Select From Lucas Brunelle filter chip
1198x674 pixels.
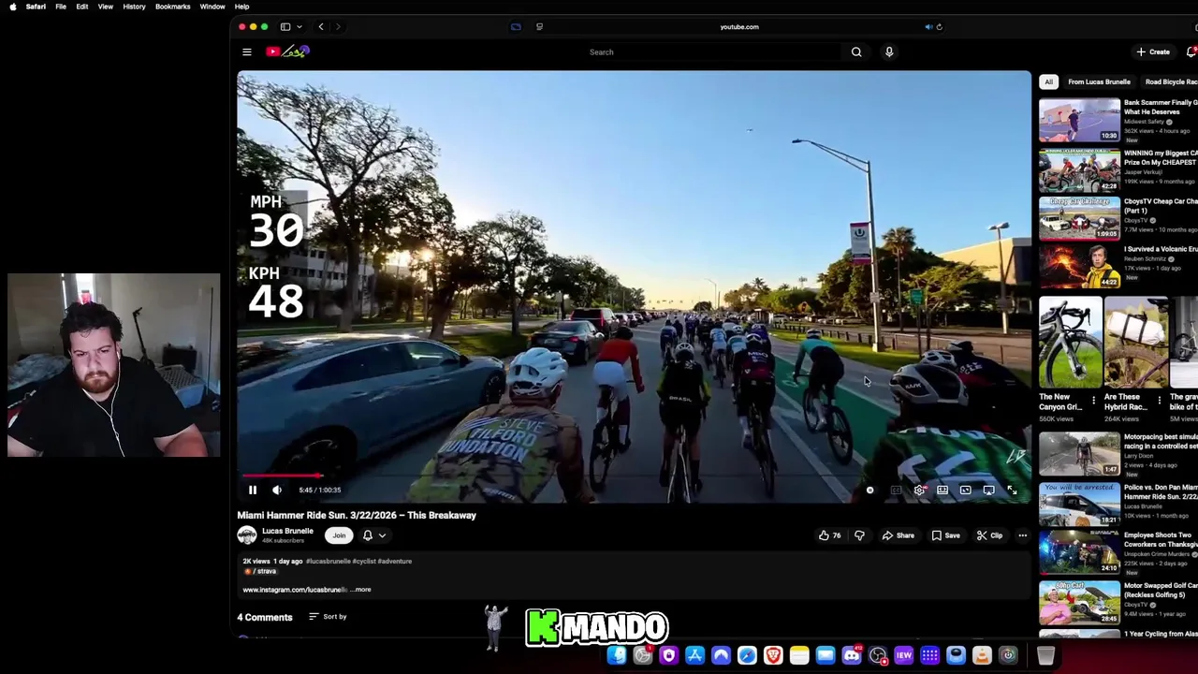pos(1099,81)
